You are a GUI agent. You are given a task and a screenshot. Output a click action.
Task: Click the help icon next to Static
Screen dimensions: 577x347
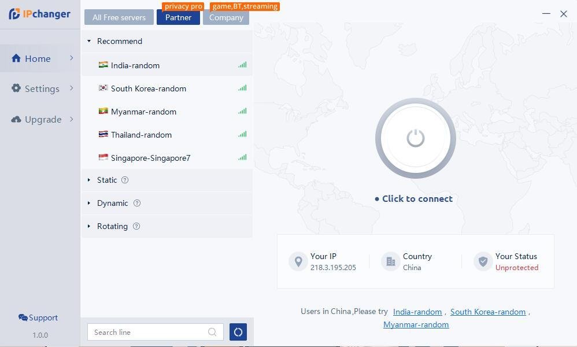pyautogui.click(x=125, y=180)
